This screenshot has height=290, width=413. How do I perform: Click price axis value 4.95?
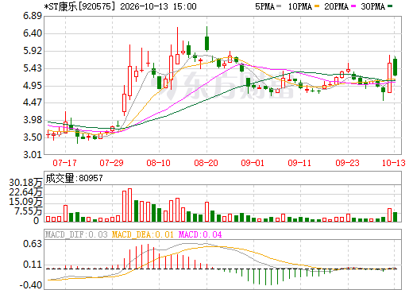click(33, 86)
